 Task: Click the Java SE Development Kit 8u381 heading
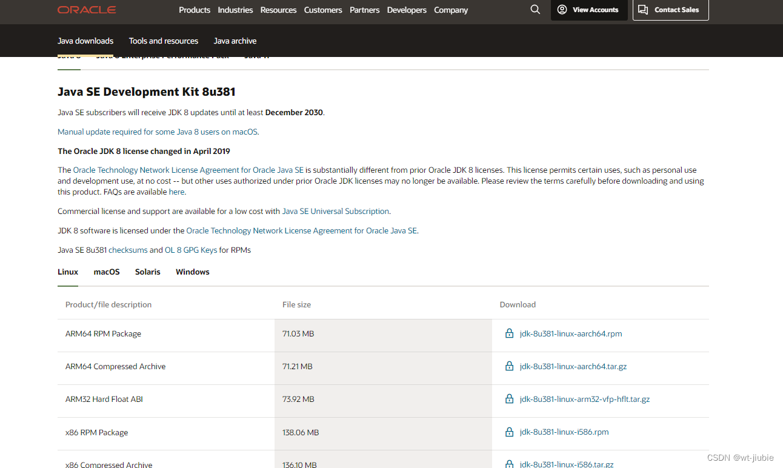pyautogui.click(x=146, y=92)
